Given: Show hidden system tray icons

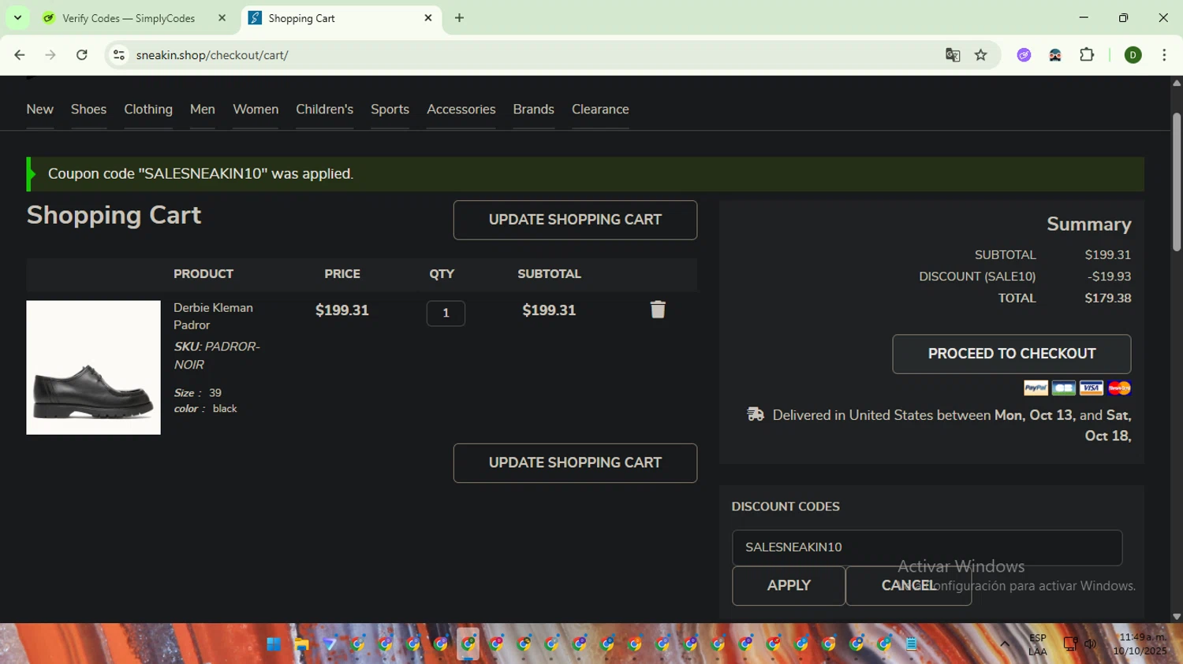Looking at the screenshot, I should (x=1005, y=644).
